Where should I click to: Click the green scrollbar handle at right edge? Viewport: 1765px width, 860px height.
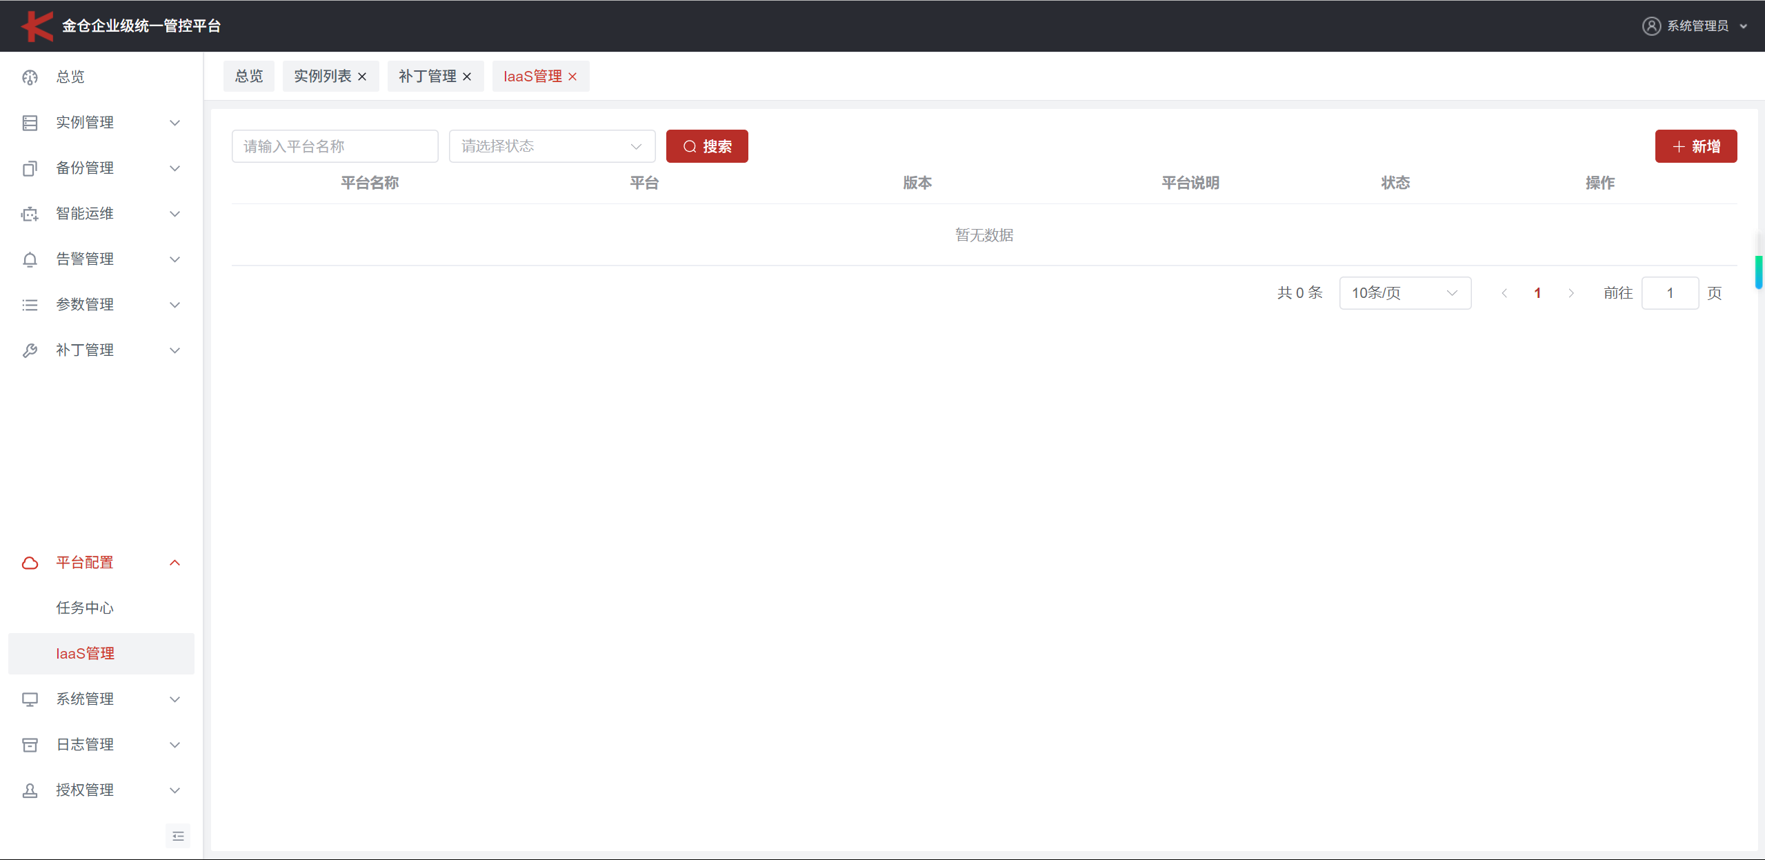pyautogui.click(x=1759, y=272)
